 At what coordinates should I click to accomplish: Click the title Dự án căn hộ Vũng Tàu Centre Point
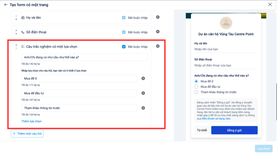pos(226,34)
